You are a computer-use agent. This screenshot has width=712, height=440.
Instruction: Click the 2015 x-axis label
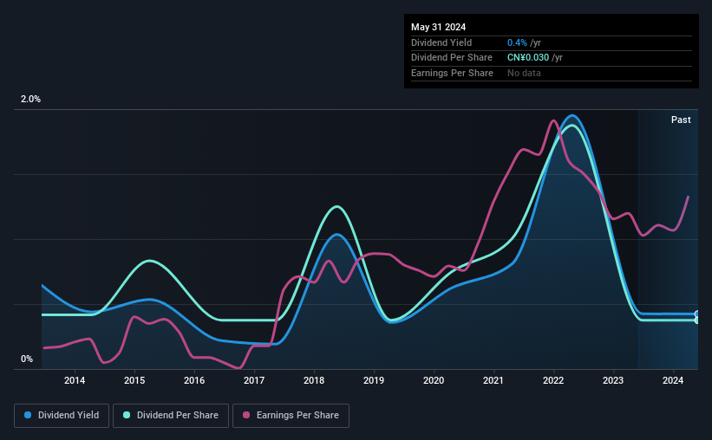pos(134,380)
